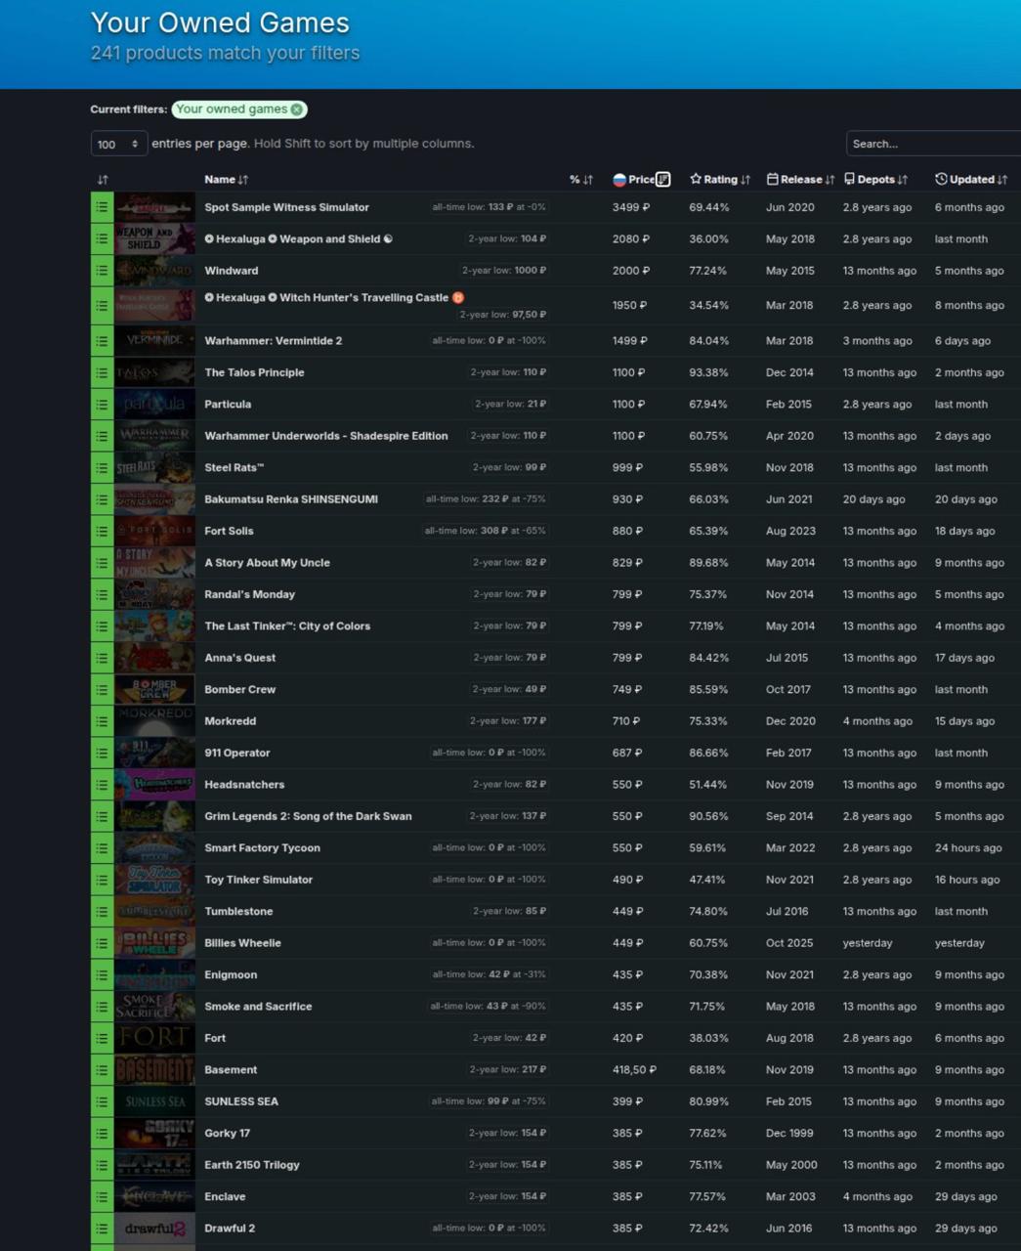Click the green list icon for Smart Factory Tycoon
The image size is (1021, 1251).
coord(102,848)
